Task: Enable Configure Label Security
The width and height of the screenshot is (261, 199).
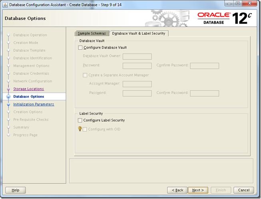Action: point(80,120)
